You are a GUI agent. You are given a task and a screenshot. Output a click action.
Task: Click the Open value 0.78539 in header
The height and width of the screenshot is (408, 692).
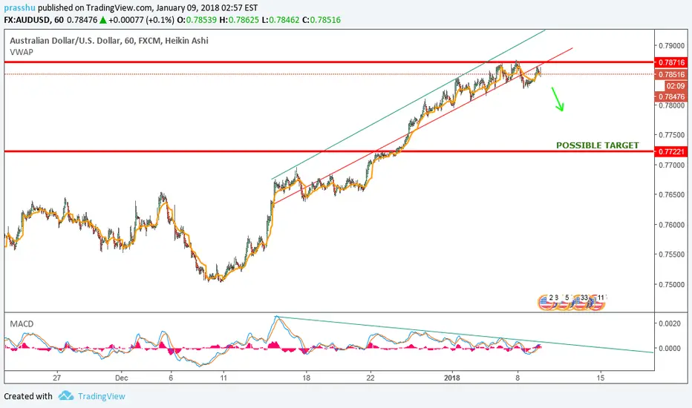pyautogui.click(x=201, y=20)
